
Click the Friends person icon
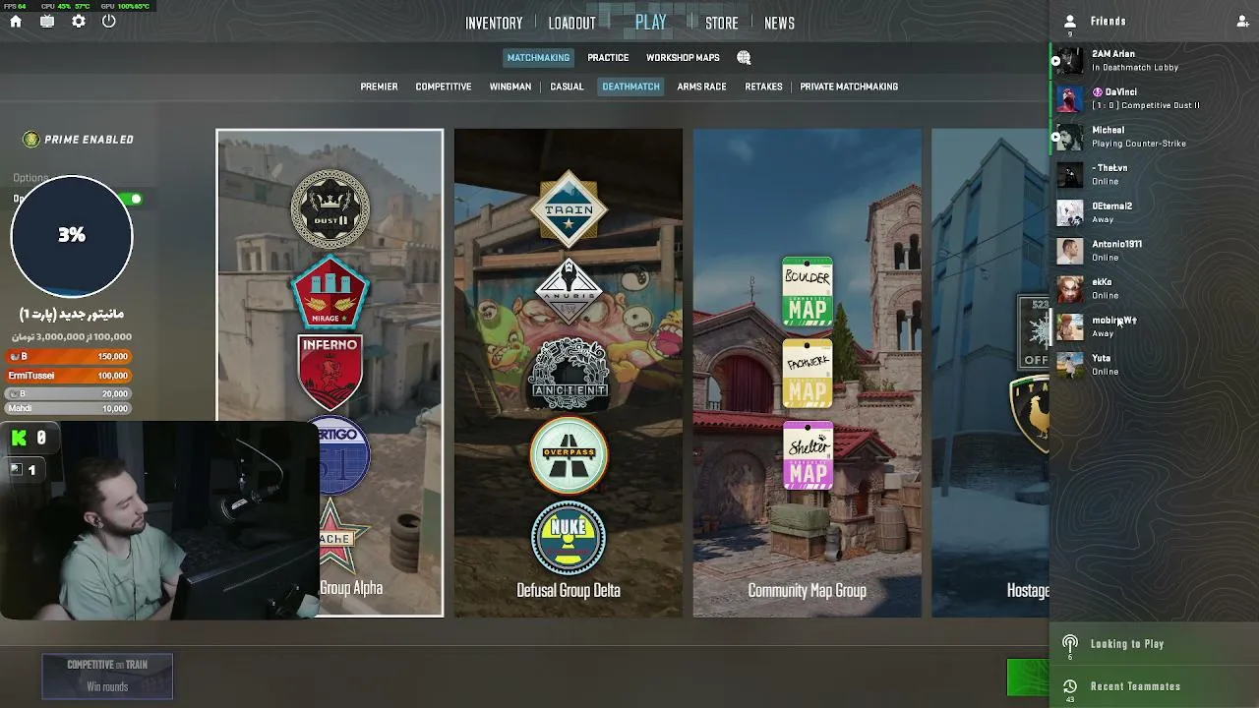point(1070,21)
